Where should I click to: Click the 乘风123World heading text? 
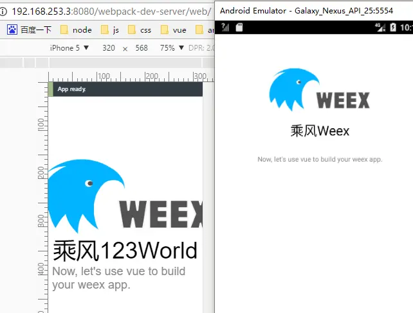(x=125, y=251)
